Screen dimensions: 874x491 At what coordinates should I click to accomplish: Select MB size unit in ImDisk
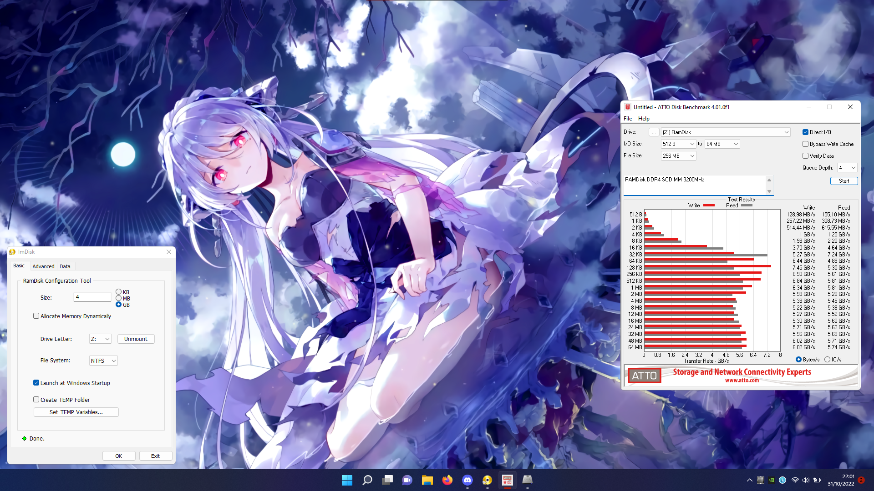point(119,298)
